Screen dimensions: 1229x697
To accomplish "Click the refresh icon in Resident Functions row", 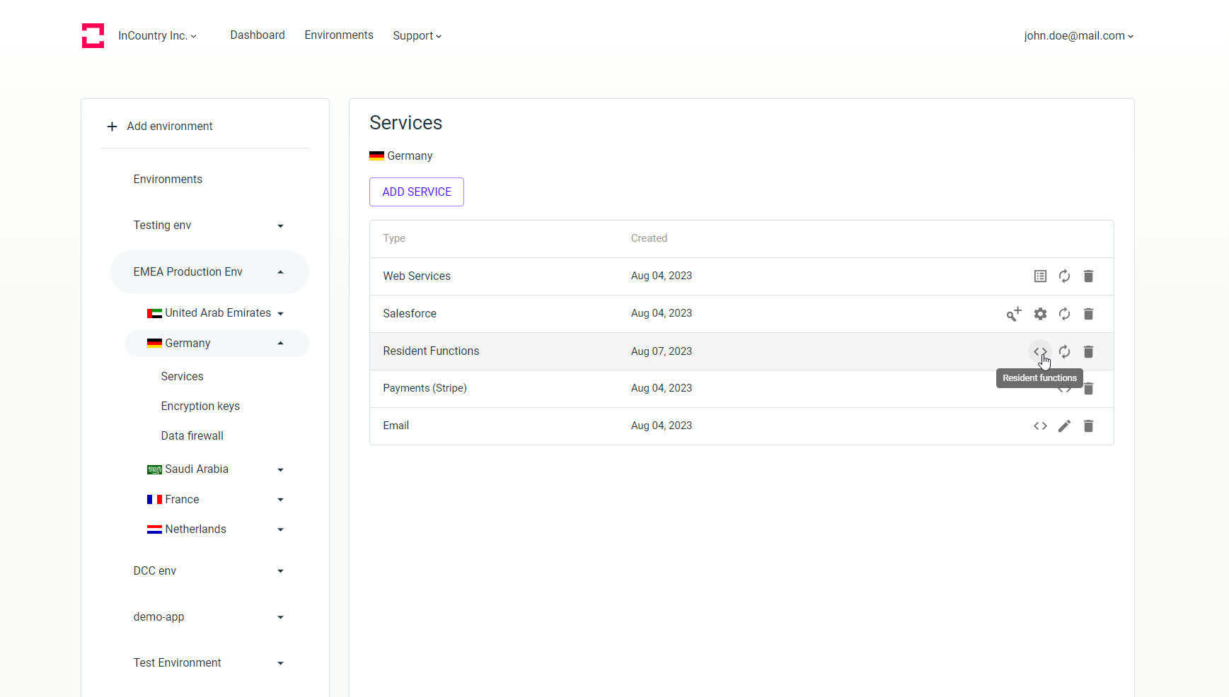I will 1064,351.
